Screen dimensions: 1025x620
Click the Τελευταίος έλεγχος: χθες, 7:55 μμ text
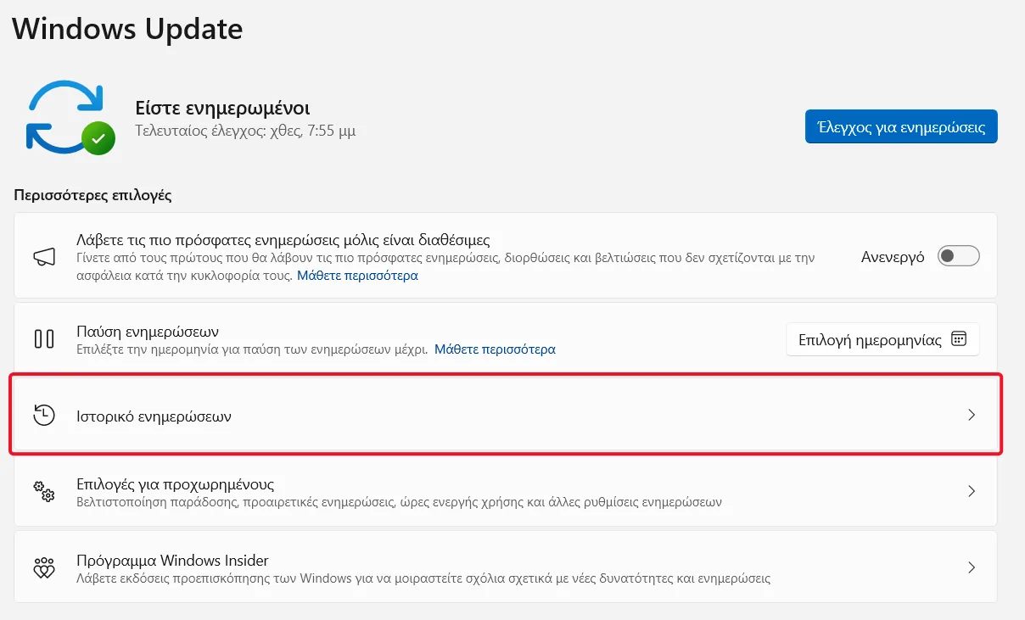(245, 131)
